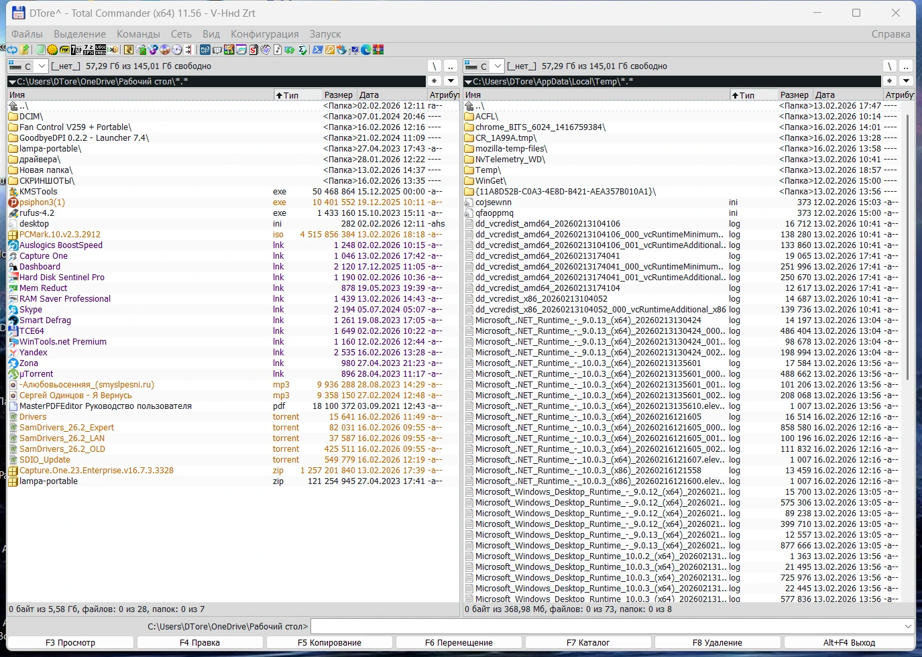Viewport: 922px width, 657px height.
Task: Open right panel drive C dropdown
Action: [498, 66]
